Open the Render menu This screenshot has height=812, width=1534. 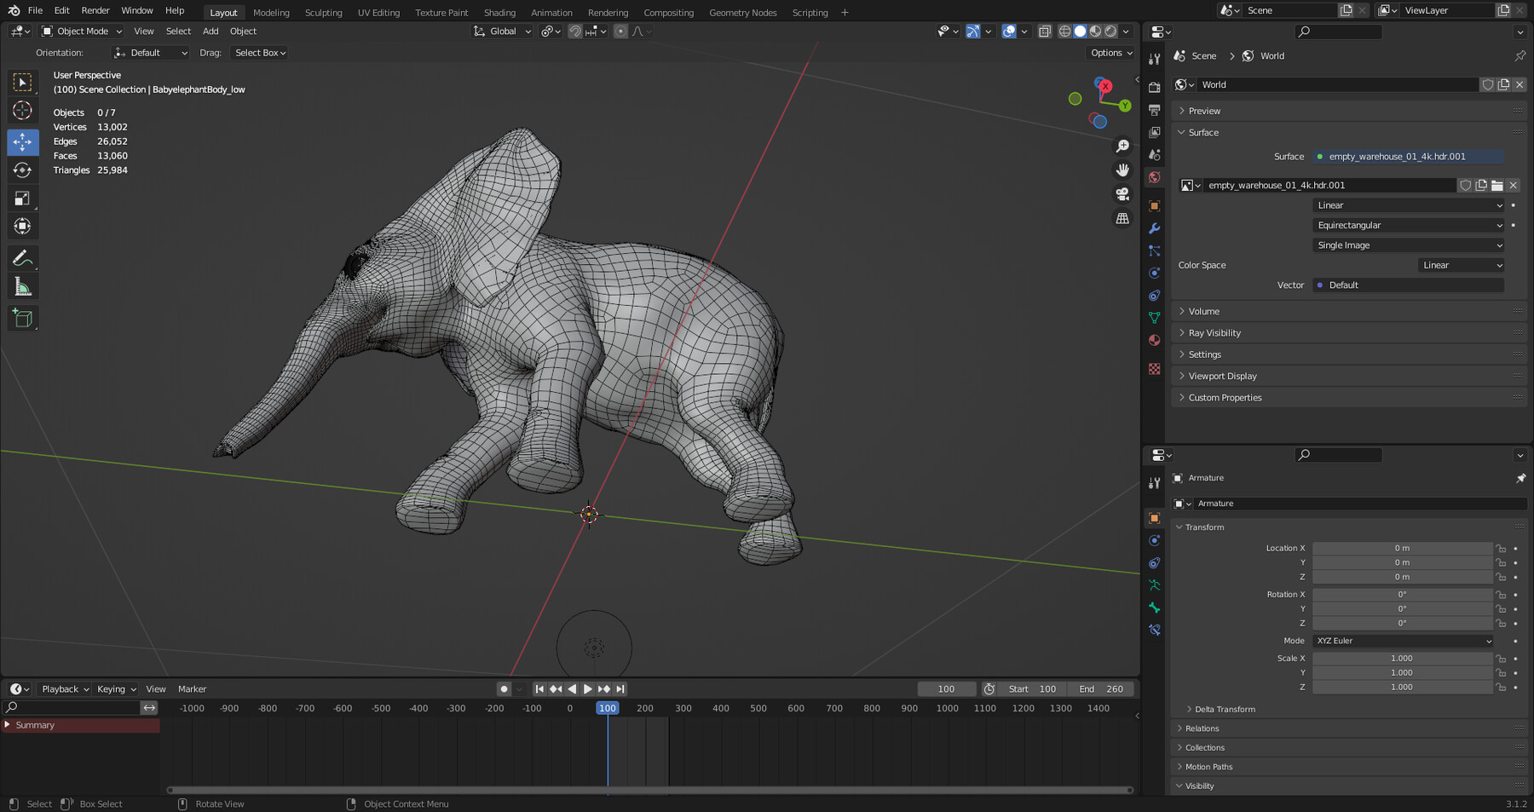(95, 10)
